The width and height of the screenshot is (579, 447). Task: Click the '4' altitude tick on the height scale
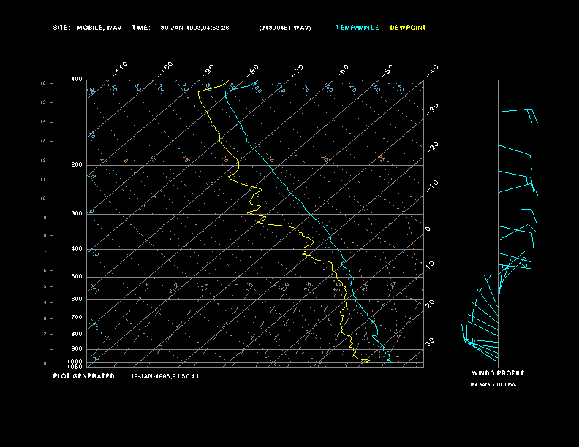[x=45, y=302]
